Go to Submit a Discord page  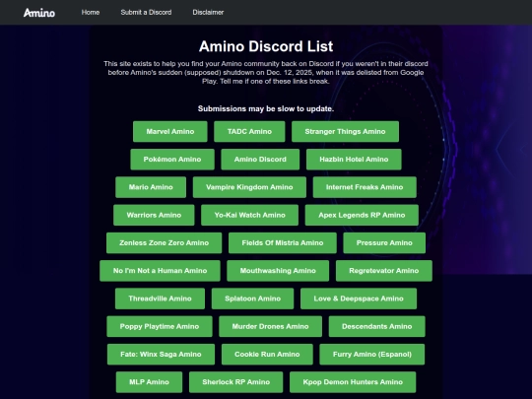pyautogui.click(x=146, y=12)
